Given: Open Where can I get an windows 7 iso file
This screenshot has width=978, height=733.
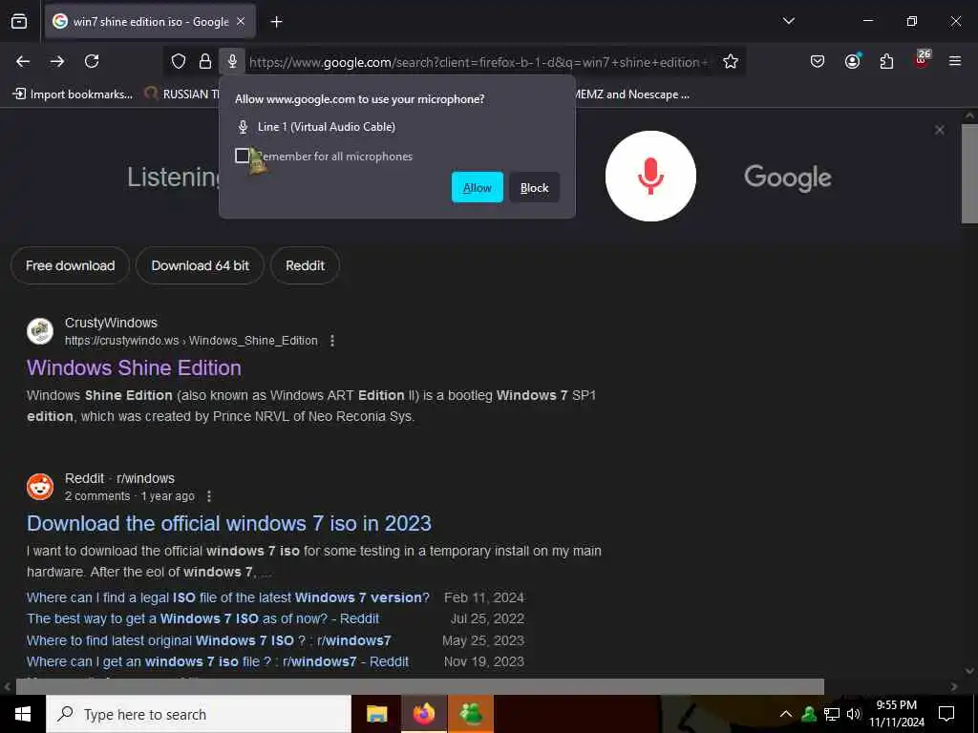Looking at the screenshot, I should coord(218,661).
